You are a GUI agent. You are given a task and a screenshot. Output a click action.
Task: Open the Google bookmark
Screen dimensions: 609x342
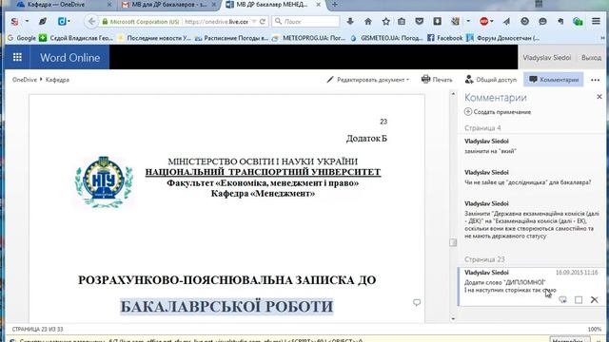(x=22, y=38)
